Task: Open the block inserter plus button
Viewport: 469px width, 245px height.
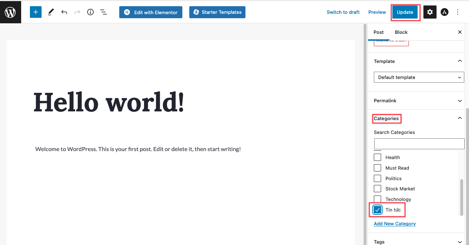Action: coord(36,12)
